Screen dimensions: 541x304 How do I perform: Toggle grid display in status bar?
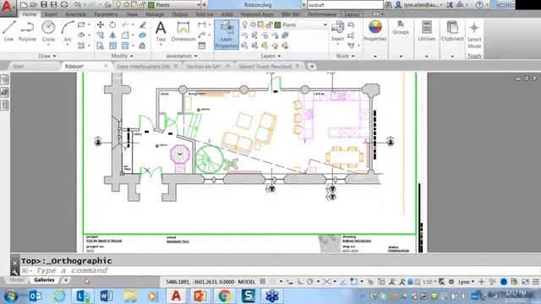click(263, 281)
